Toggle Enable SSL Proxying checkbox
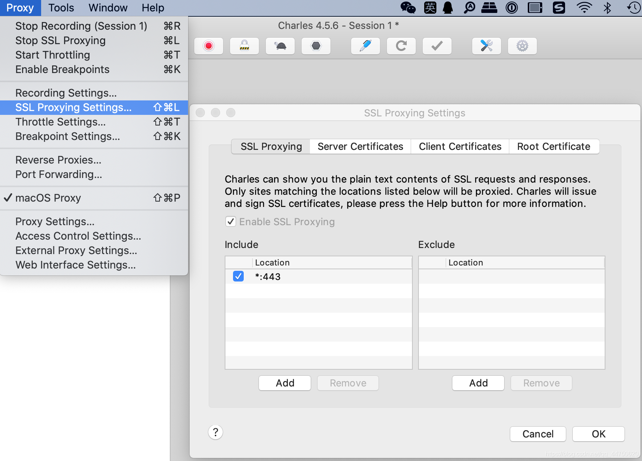The image size is (642, 461). [231, 221]
